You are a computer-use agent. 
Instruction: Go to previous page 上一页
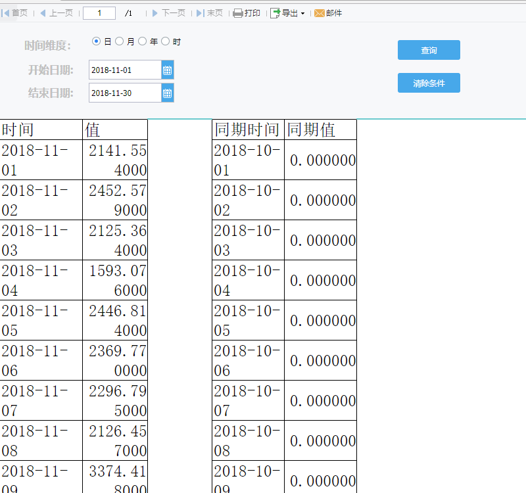pyautogui.click(x=57, y=13)
